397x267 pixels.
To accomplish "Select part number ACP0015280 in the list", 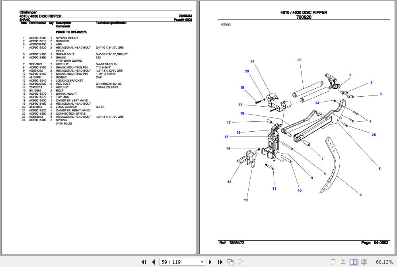I will (x=37, y=38).
